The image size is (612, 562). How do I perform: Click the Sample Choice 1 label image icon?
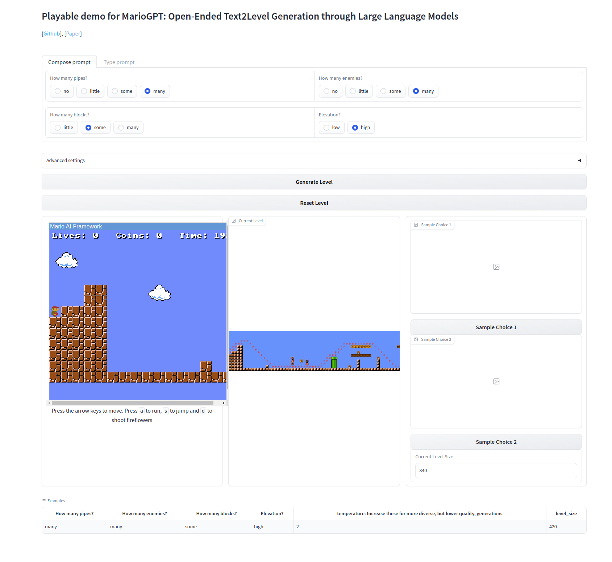416,225
